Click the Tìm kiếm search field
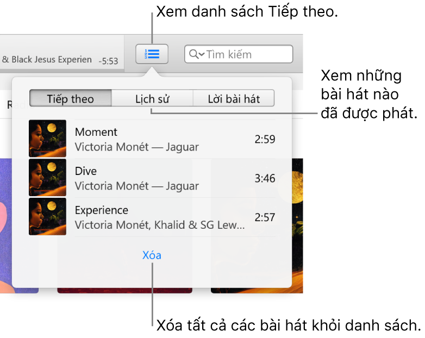 pos(239,54)
